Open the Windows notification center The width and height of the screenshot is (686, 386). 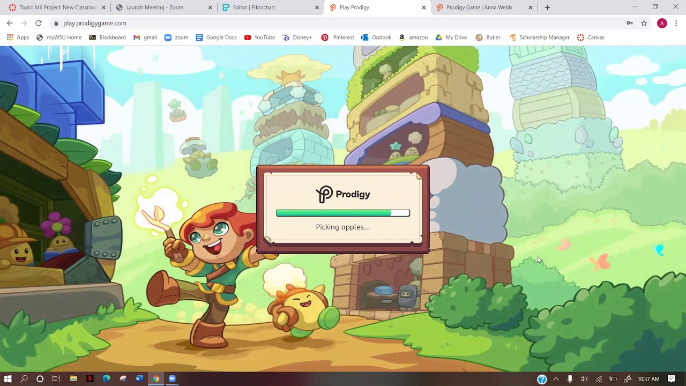pos(672,379)
